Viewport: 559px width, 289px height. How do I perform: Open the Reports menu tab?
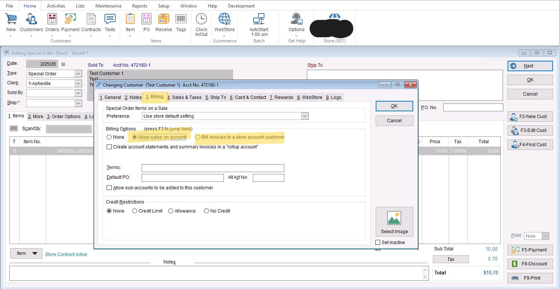click(139, 6)
